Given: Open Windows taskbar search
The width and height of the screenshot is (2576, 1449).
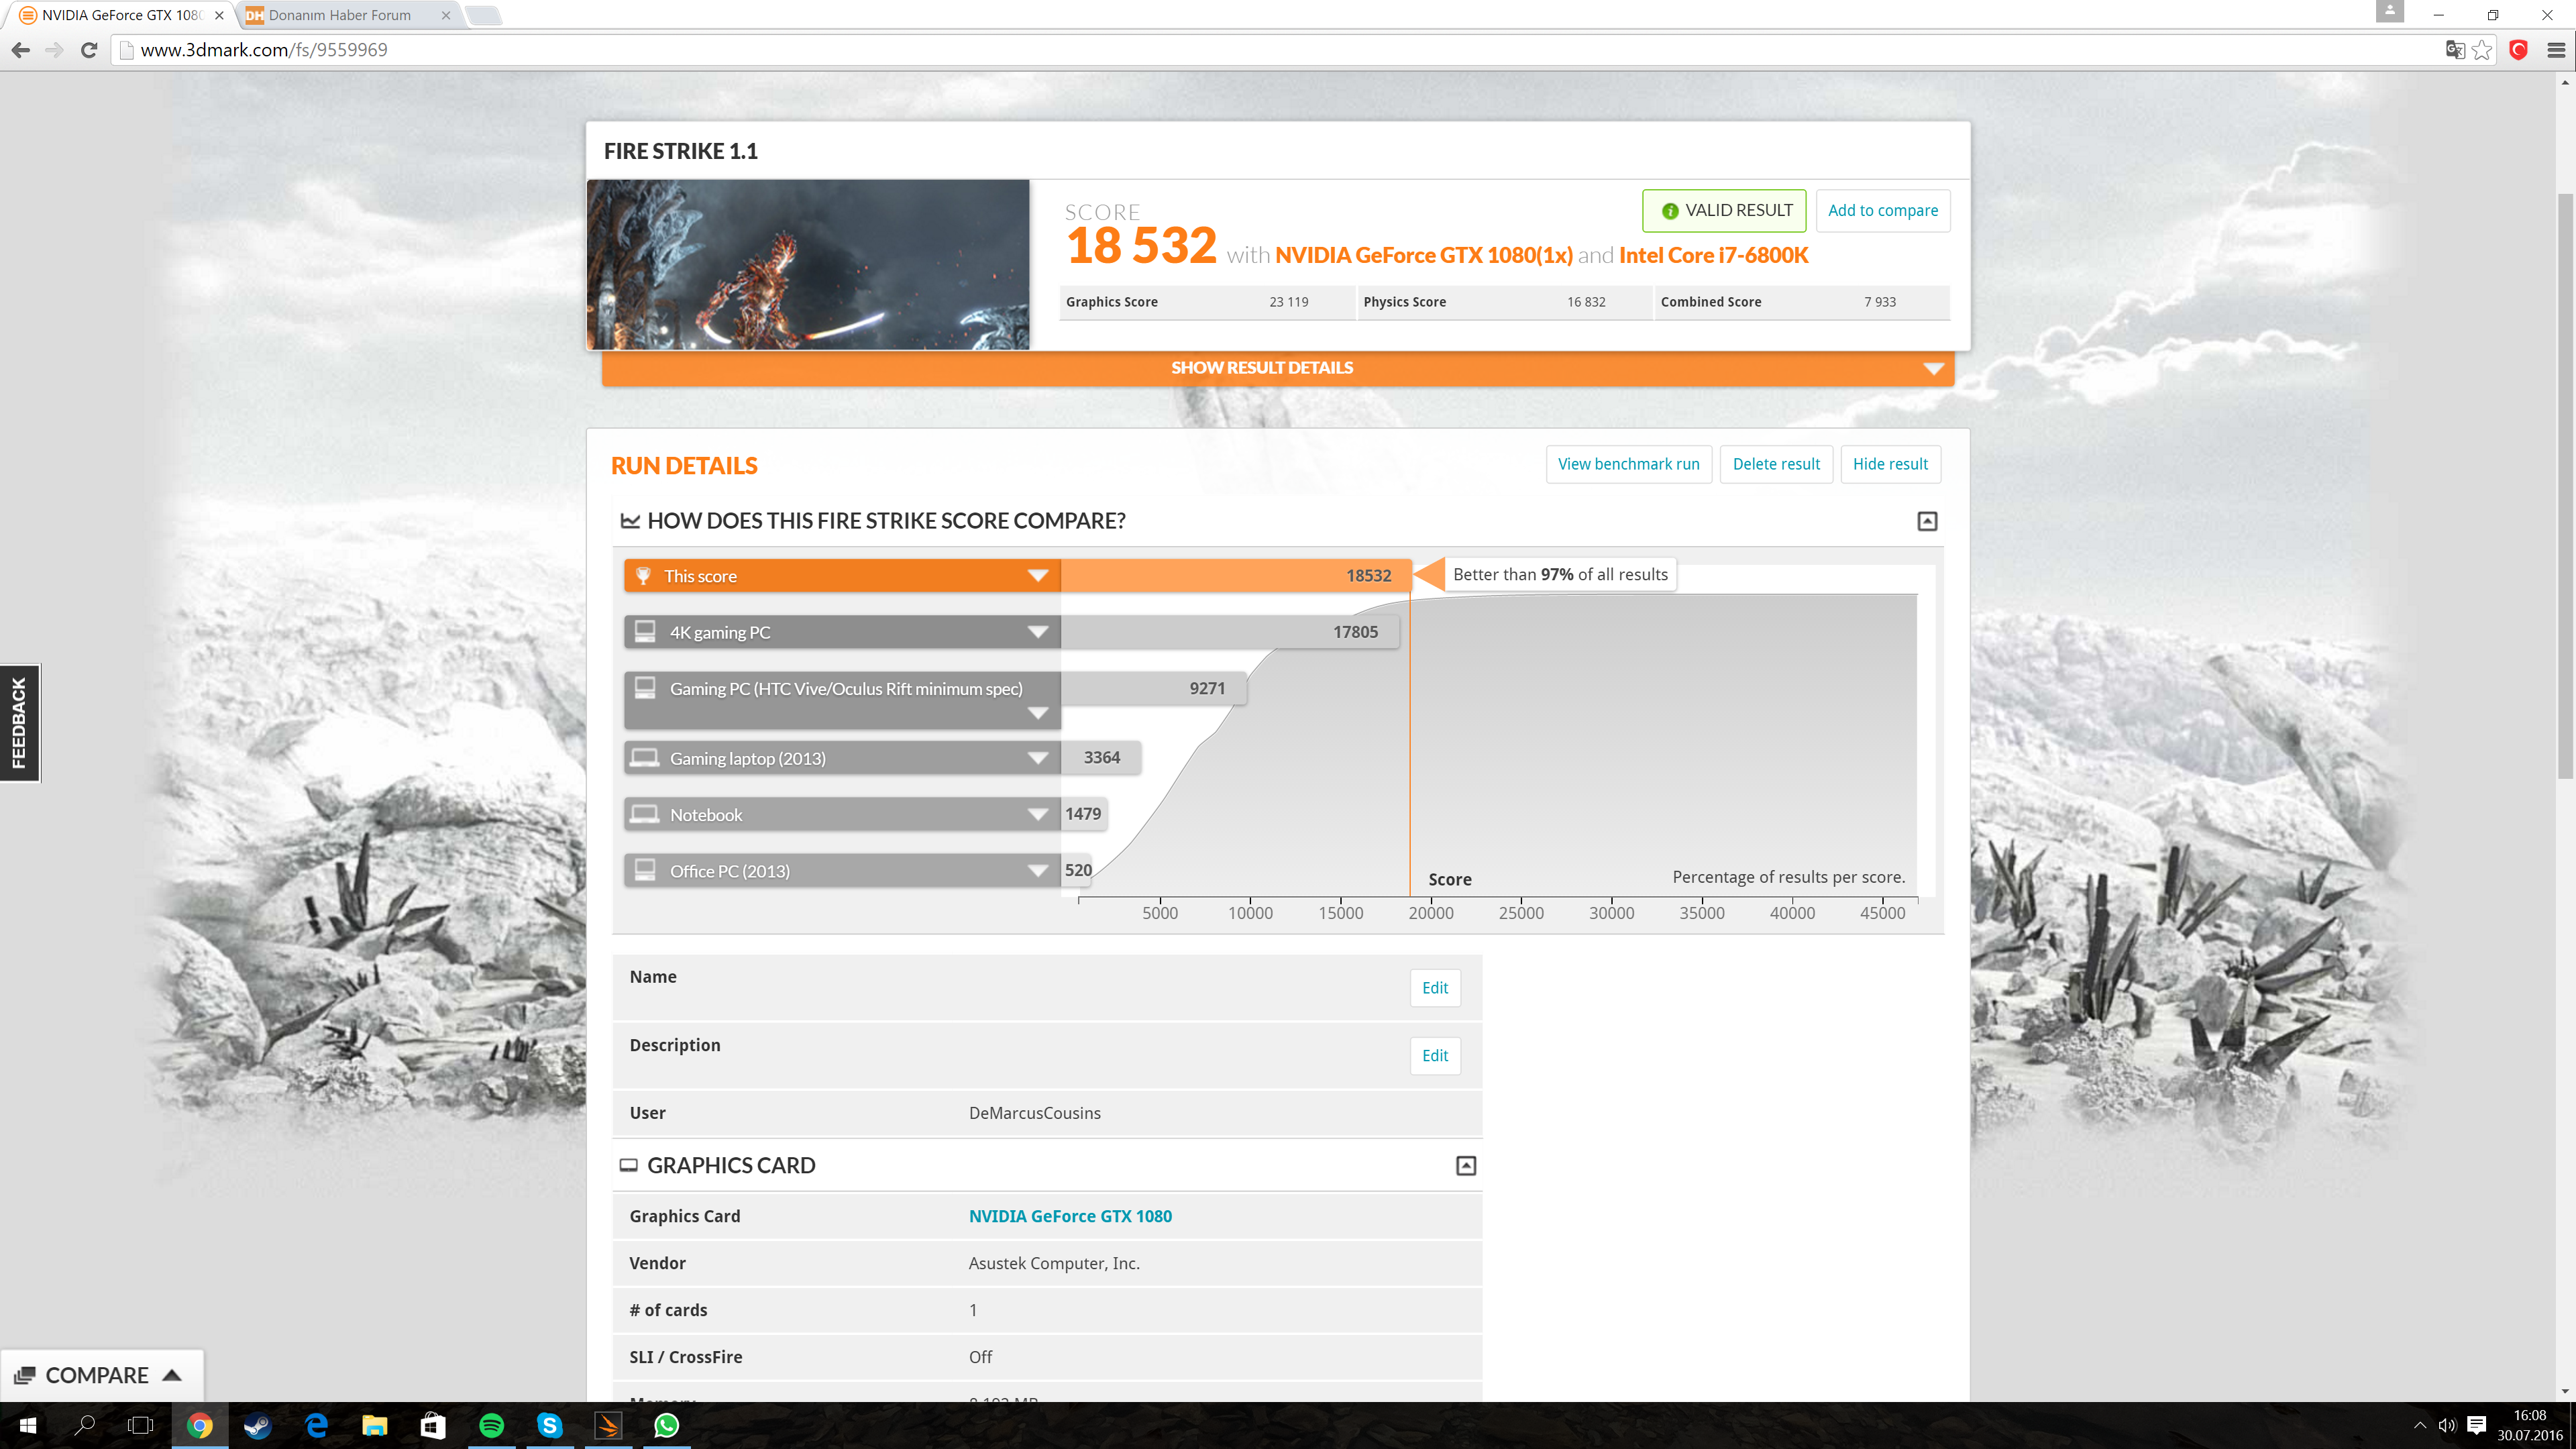Looking at the screenshot, I should coord(85,1425).
